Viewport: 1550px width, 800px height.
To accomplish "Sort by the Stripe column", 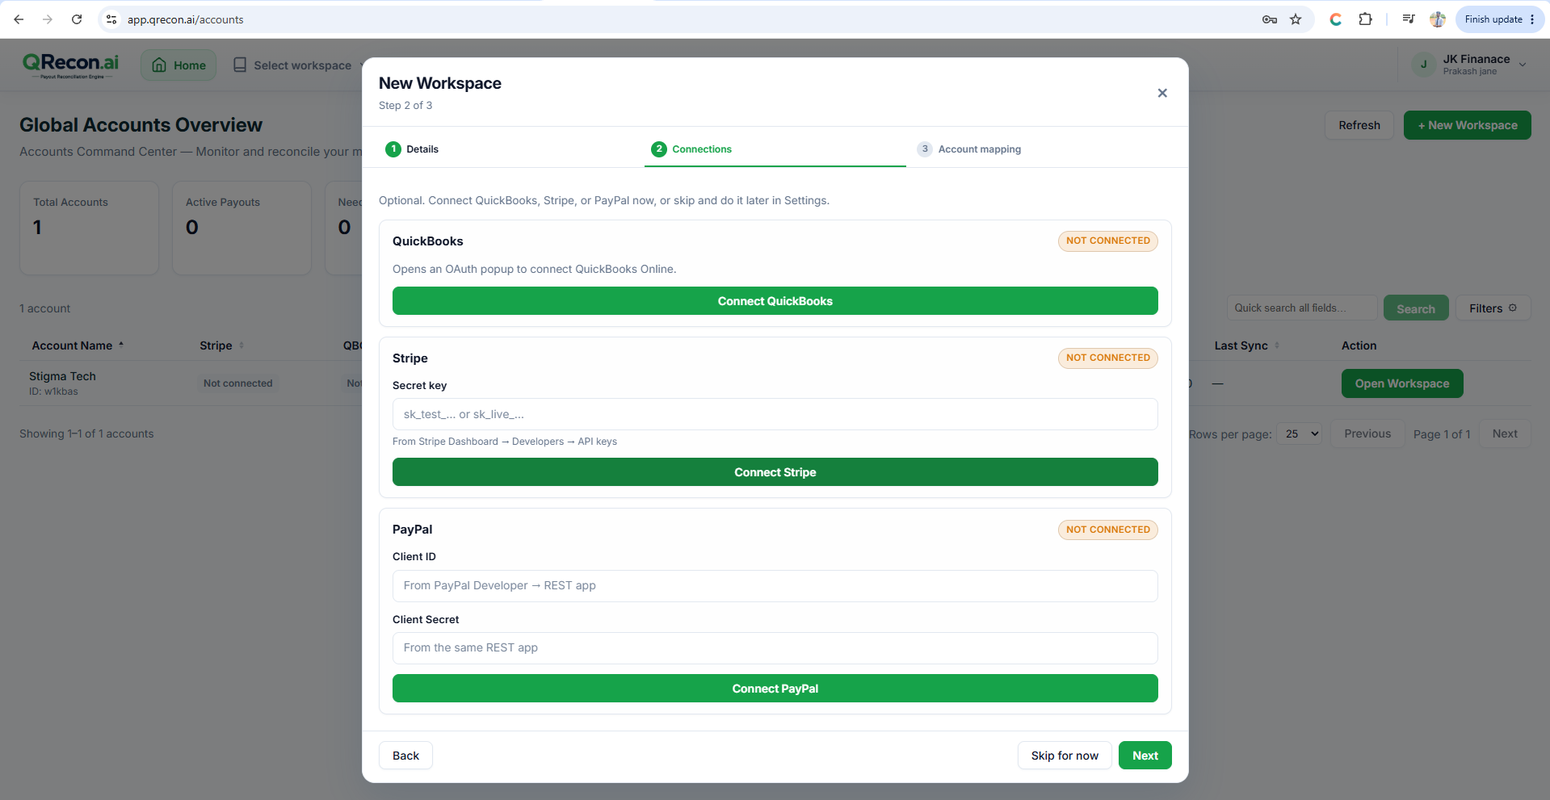I will point(222,346).
